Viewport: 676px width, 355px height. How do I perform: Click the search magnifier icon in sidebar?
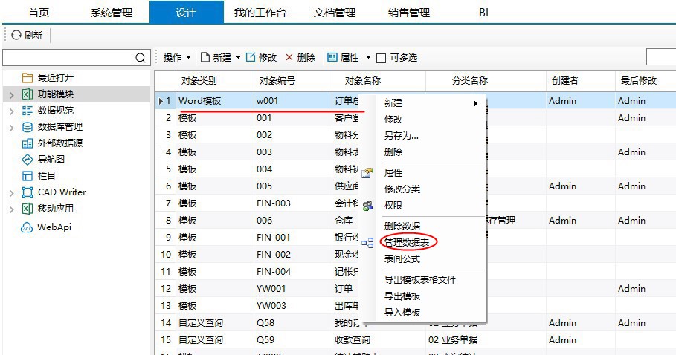[141, 58]
